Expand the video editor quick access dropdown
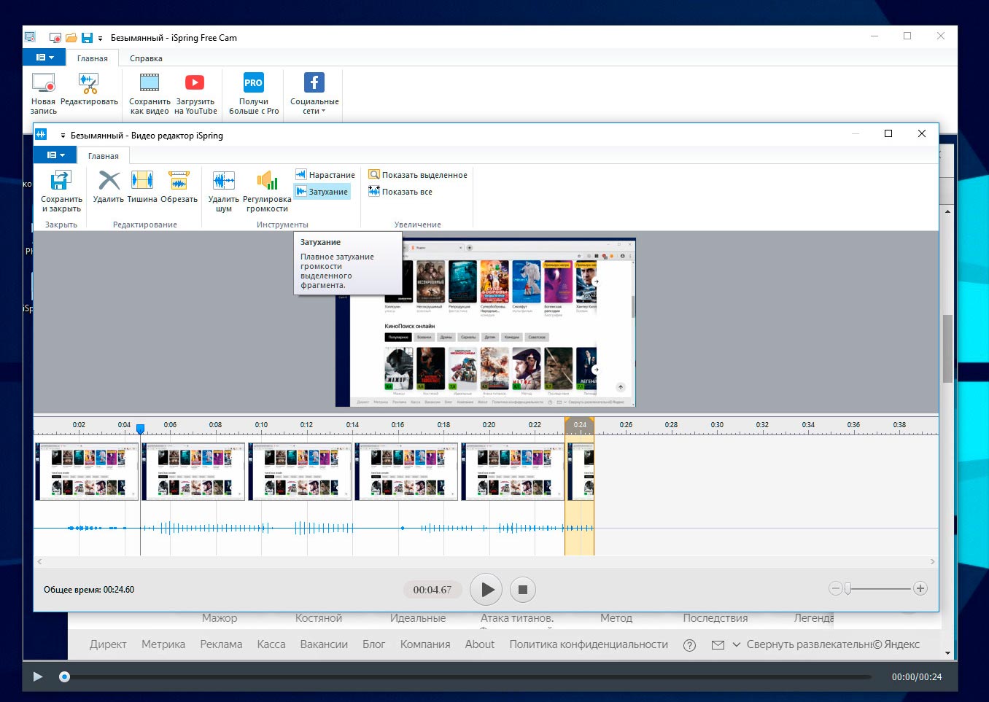Screen dimensions: 989x702 click(63, 136)
